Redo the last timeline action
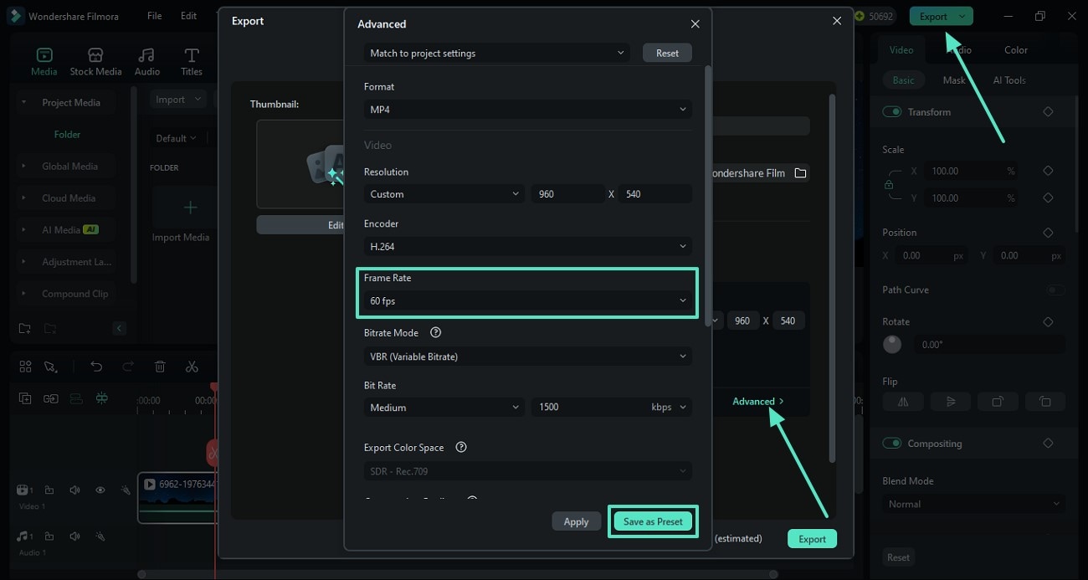 128,367
